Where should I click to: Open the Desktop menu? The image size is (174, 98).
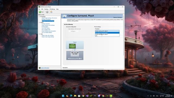tap(46, 9)
